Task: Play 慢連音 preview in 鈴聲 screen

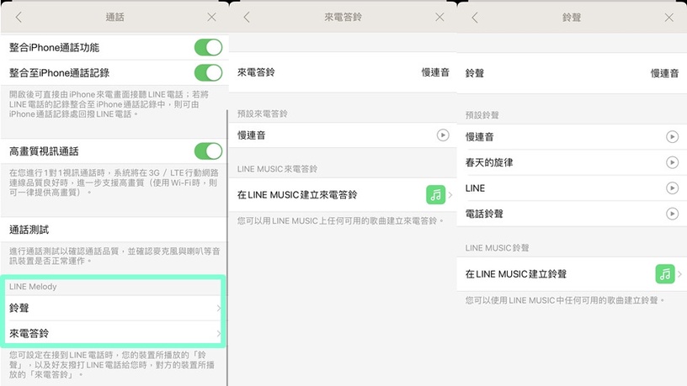Action: 672,137
